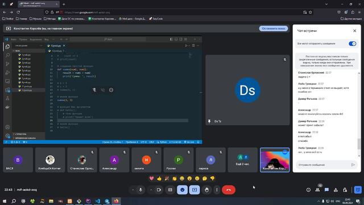Focus the send message input field

tap(322, 165)
